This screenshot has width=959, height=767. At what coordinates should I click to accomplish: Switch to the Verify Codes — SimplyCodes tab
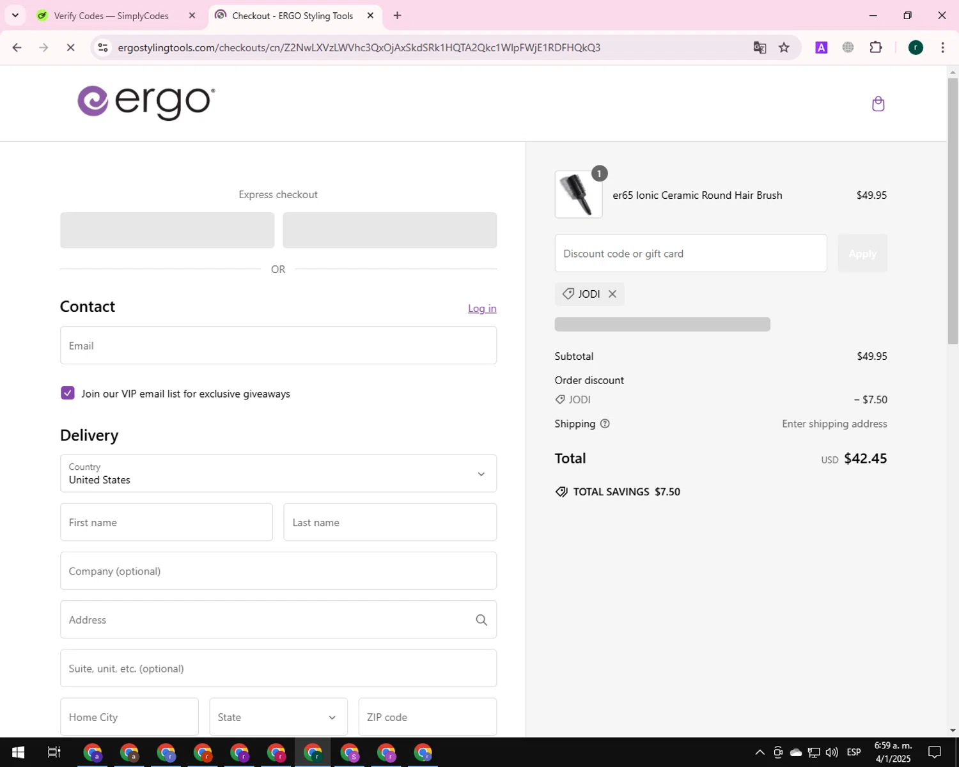pyautogui.click(x=111, y=16)
